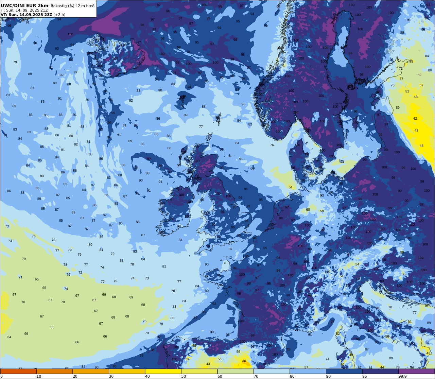Click the 'Rakastig (%) í 2 m hæð' label
Image resolution: width=435 pixels, height=379 pixels.
click(x=72, y=6)
